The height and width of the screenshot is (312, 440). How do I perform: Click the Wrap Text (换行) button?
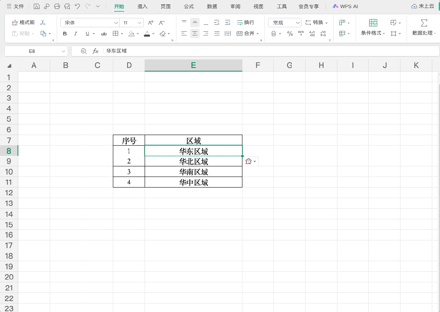(x=246, y=22)
